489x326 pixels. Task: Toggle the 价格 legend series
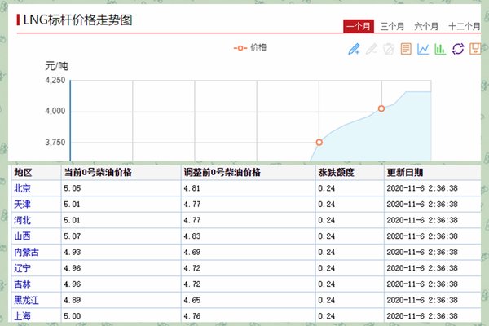coord(251,47)
